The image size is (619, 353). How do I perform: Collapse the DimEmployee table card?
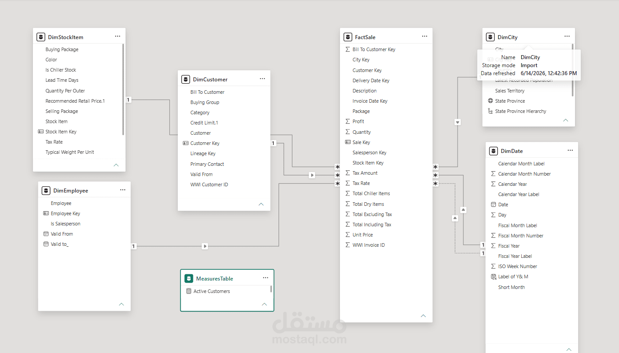click(x=121, y=304)
